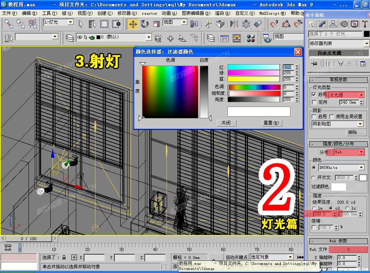Screen dimensions: 370x273
Task: Click the Web 文件 button labeled 5
Action: click(x=349, y=249)
